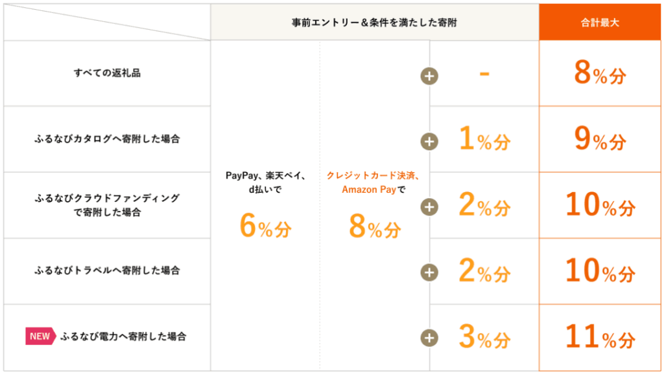Click the plus icon beside 3%分
This screenshot has height=374, width=664.
[x=429, y=338]
